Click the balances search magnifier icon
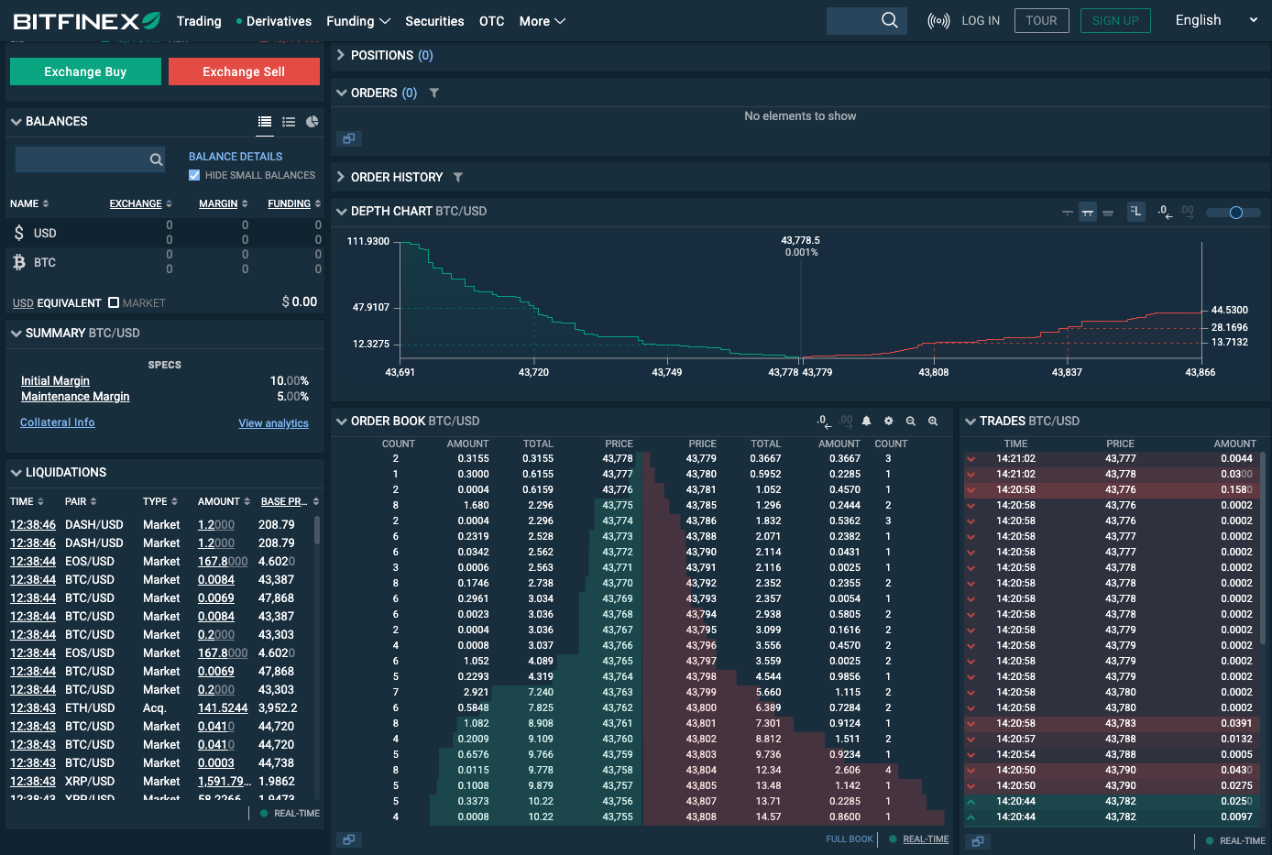1272x855 pixels. coord(156,159)
